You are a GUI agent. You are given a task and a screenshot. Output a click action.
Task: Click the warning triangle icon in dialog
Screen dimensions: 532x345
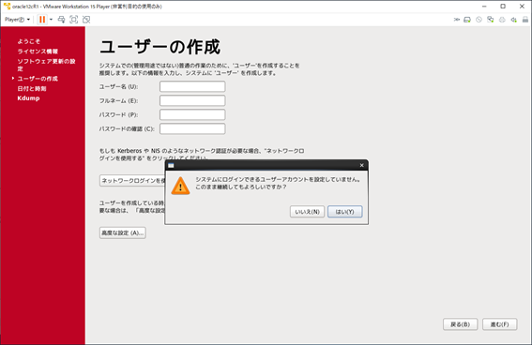click(x=180, y=186)
